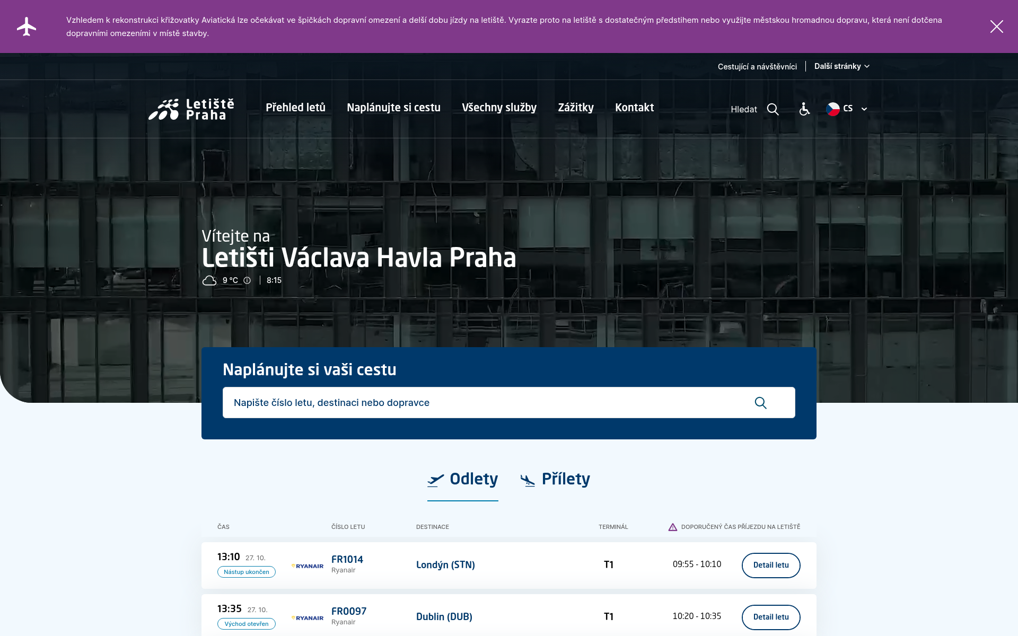This screenshot has width=1018, height=636.
Task: Click the search magnifier icon beside Hledat
Action: [773, 109]
